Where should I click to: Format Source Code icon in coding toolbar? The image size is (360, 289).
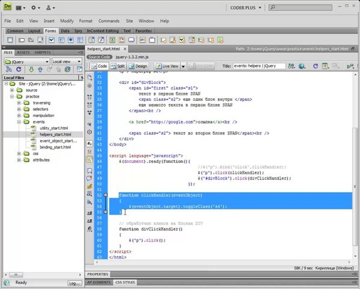click(x=89, y=229)
